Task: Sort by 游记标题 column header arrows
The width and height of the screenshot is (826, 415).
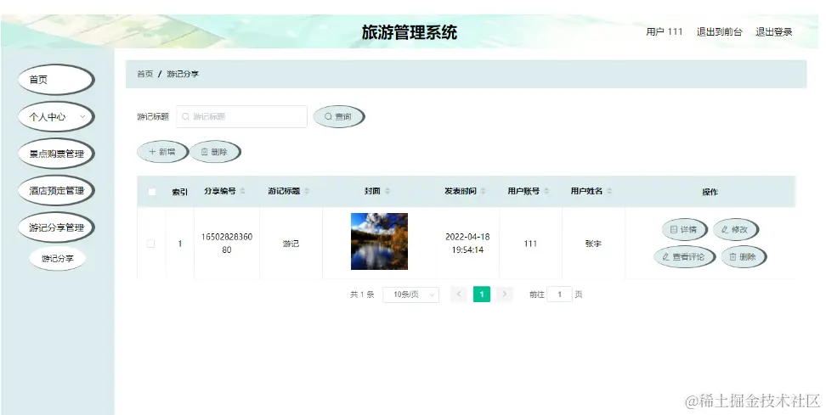Action: pos(307,191)
